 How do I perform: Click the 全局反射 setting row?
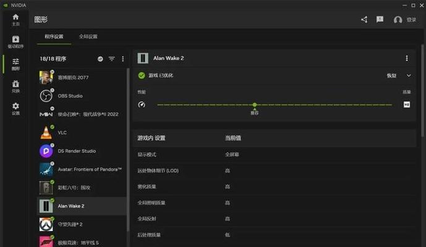(x=275, y=219)
